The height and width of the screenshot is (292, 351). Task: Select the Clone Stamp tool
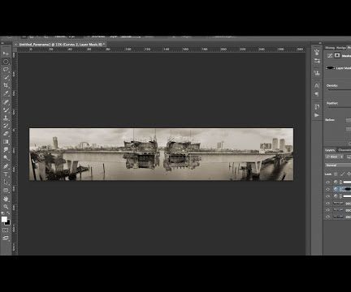click(6, 118)
